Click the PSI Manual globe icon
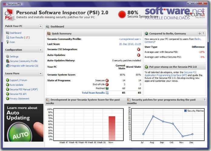This screenshot has width=211, height=151. (8, 89)
